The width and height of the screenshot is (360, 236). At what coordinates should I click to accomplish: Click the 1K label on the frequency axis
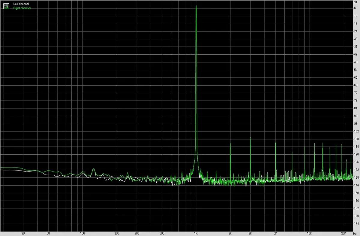point(196,233)
